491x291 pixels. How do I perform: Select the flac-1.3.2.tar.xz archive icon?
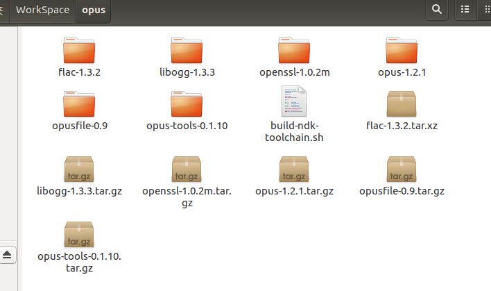click(x=402, y=103)
